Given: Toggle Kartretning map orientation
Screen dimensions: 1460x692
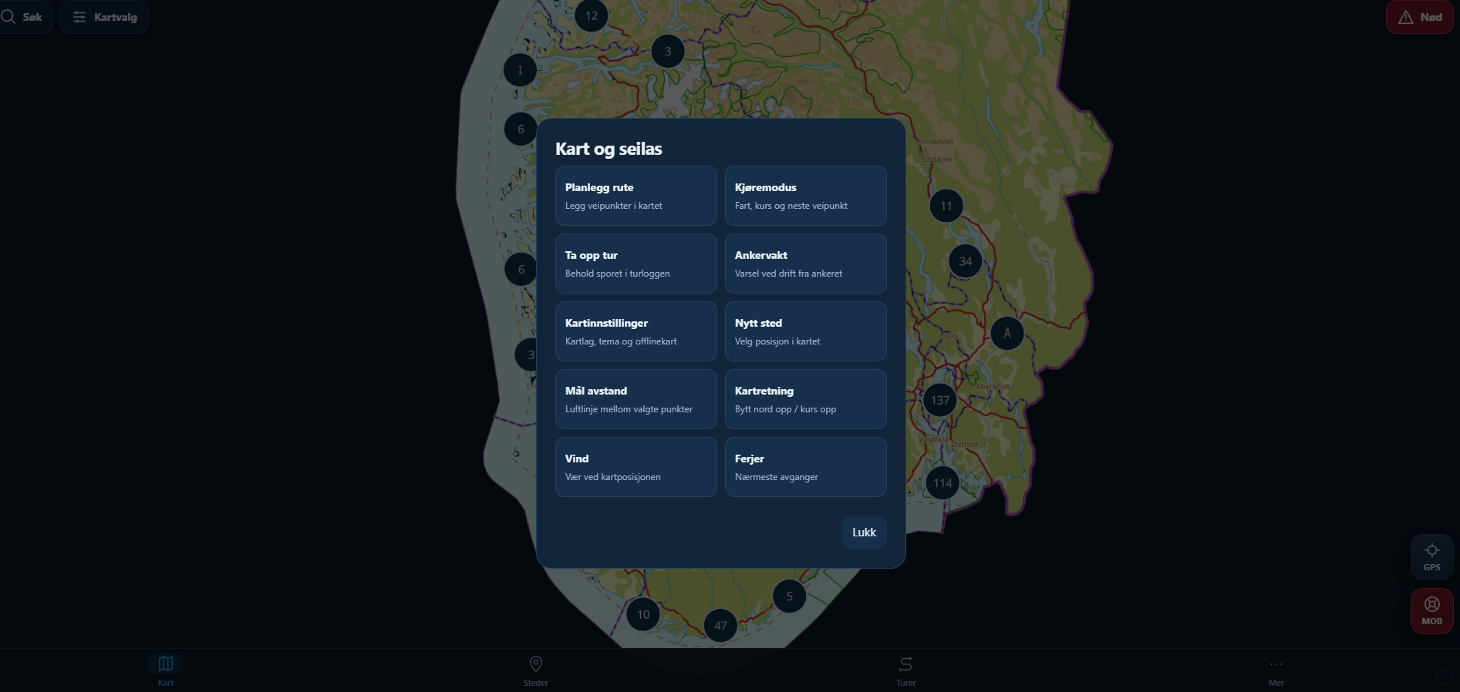Looking at the screenshot, I should 806,399.
